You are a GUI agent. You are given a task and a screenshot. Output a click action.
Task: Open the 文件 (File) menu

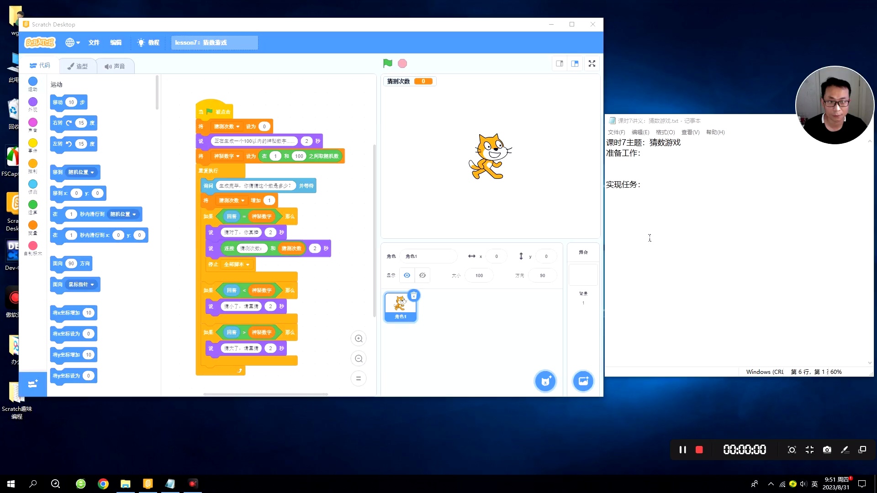(x=94, y=42)
